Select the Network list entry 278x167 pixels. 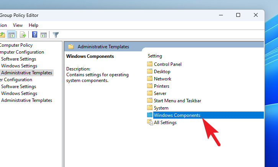click(x=162, y=79)
